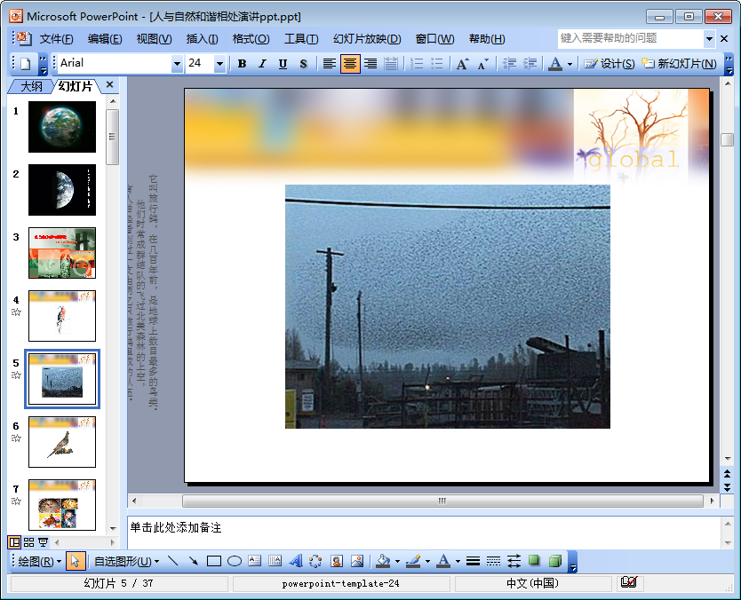Image resolution: width=741 pixels, height=600 pixels.
Task: Insert WordArt
Action: 296,561
